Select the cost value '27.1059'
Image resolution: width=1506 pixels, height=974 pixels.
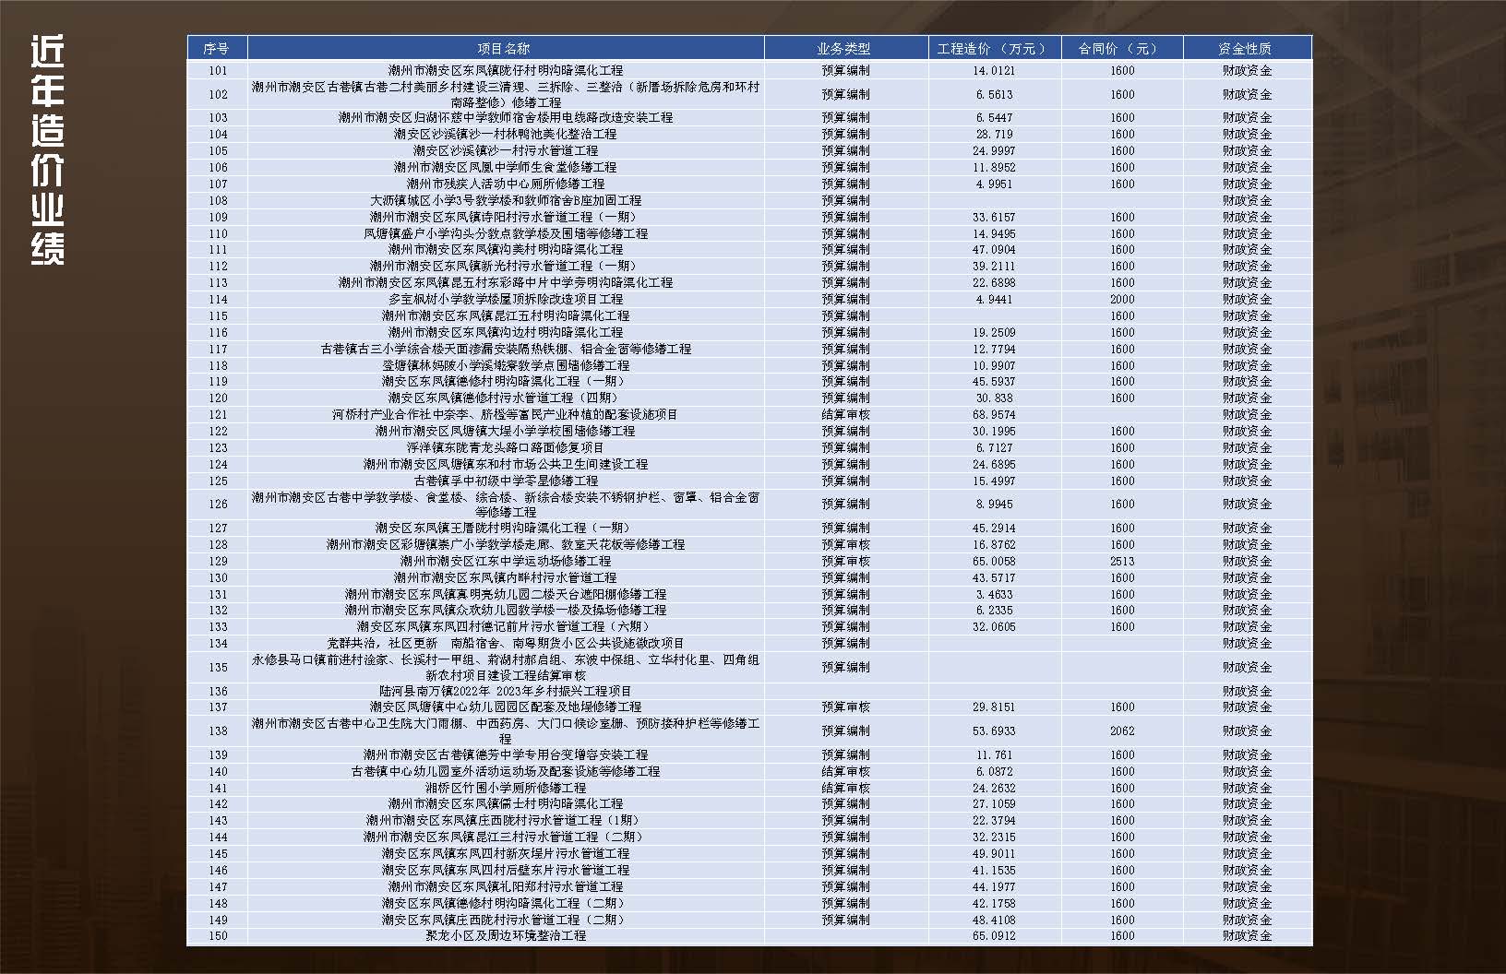(x=994, y=803)
